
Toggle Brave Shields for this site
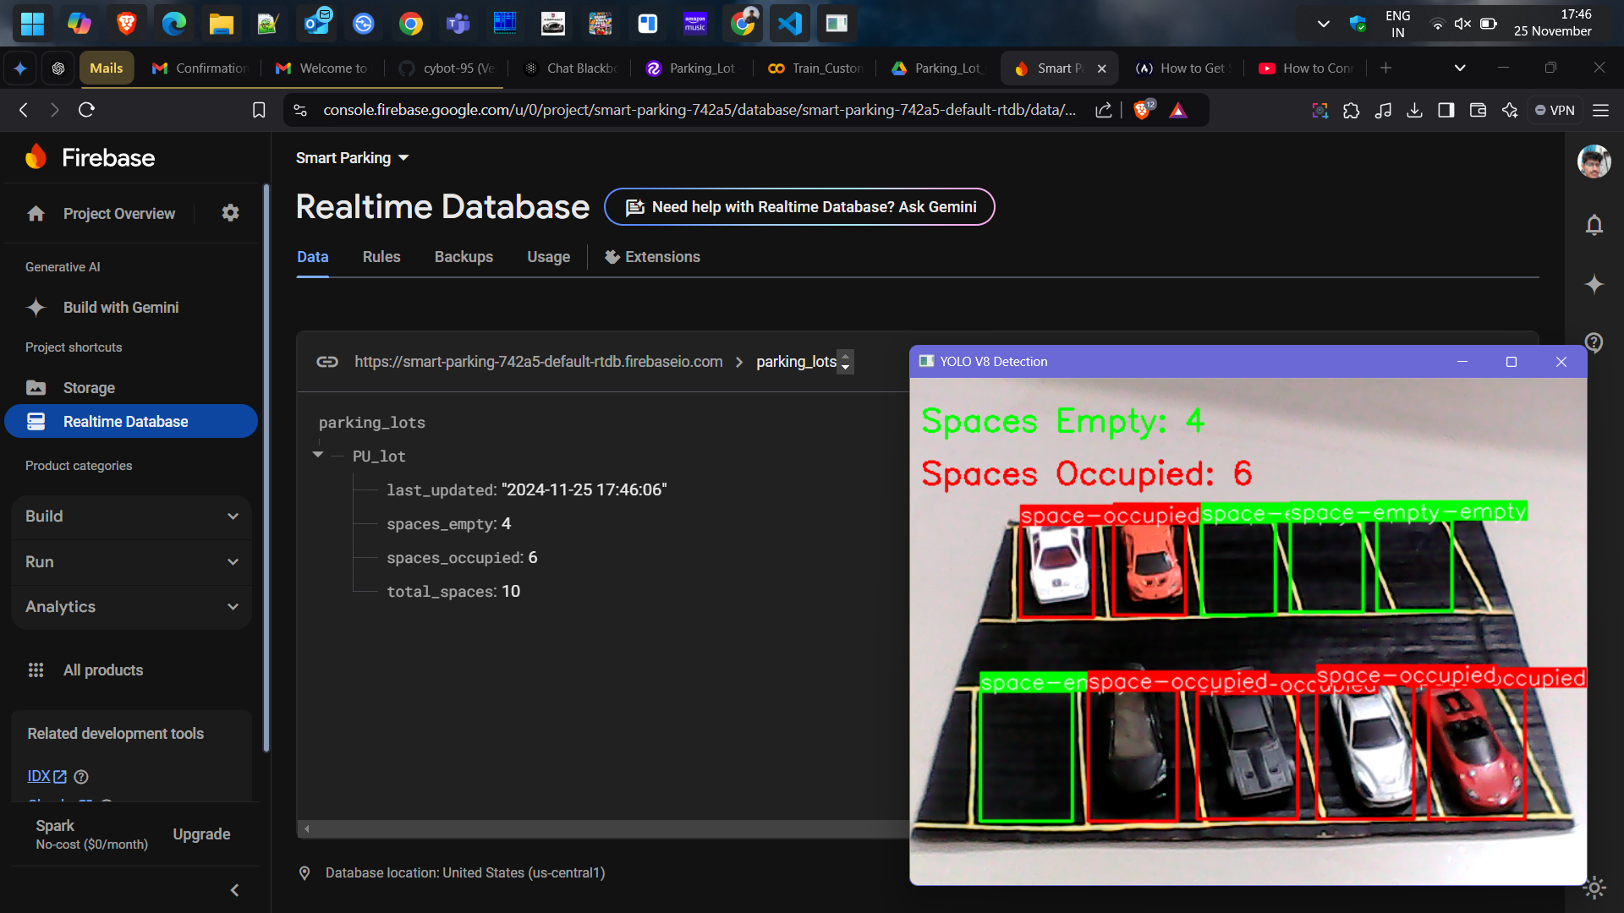pos(1142,110)
